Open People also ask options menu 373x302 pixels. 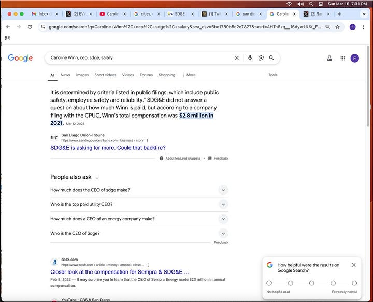point(97,177)
